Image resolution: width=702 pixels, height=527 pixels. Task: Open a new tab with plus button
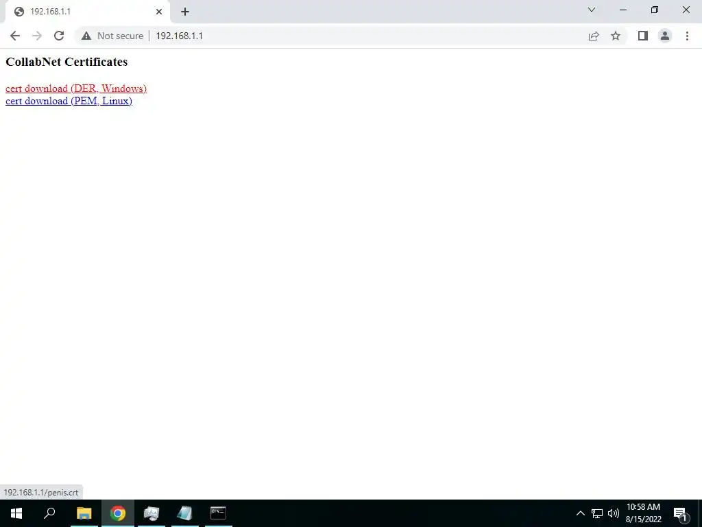pyautogui.click(x=185, y=12)
